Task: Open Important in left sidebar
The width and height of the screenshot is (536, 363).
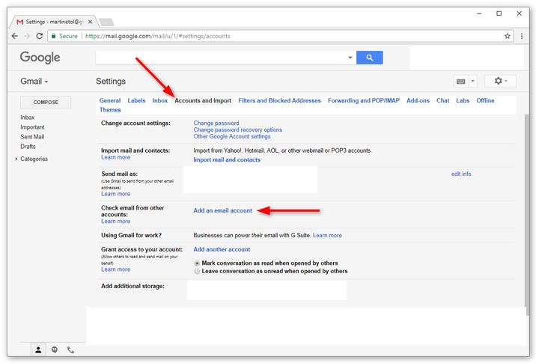Action: (32, 126)
